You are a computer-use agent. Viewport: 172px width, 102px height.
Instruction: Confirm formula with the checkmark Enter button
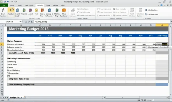pos(29,22)
